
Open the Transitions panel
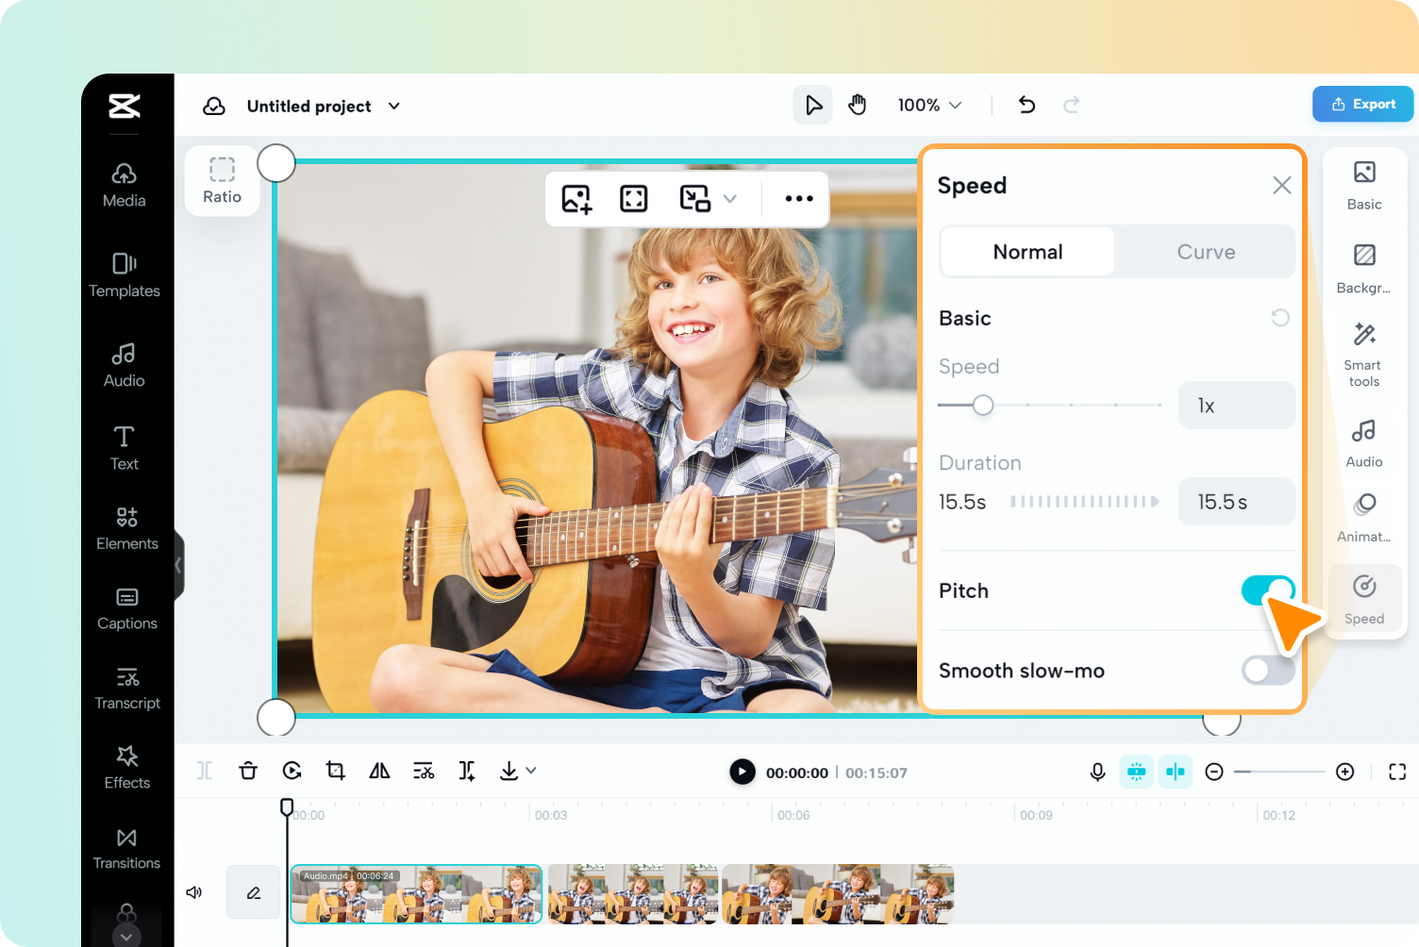click(x=125, y=848)
